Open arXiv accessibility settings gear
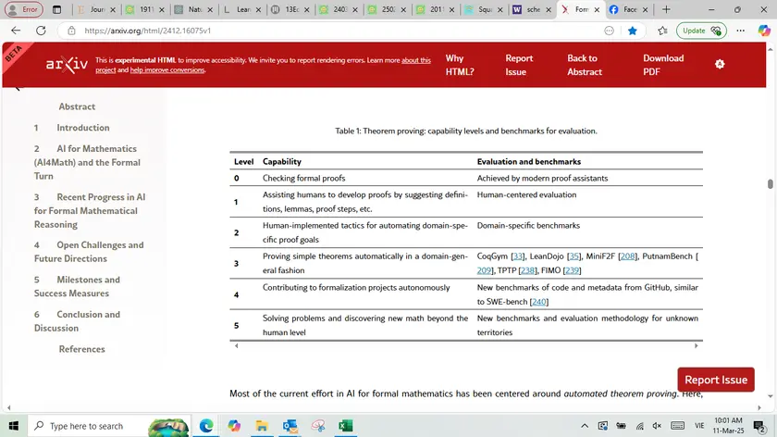The width and height of the screenshot is (777, 437). (720, 64)
